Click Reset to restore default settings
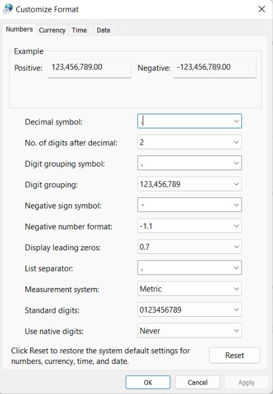The height and width of the screenshot is (394, 273). point(234,355)
